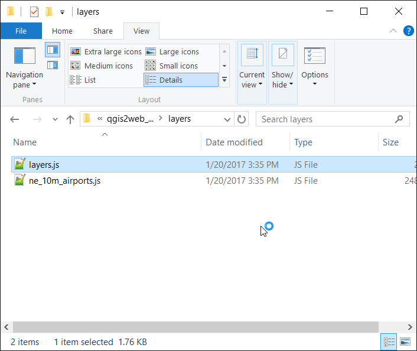This screenshot has height=351, width=417.
Task: Go up one folder with Up arrow
Action: pos(70,119)
